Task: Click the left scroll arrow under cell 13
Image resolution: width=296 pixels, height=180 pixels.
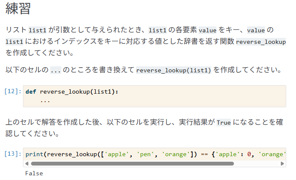Action: coord(27,163)
